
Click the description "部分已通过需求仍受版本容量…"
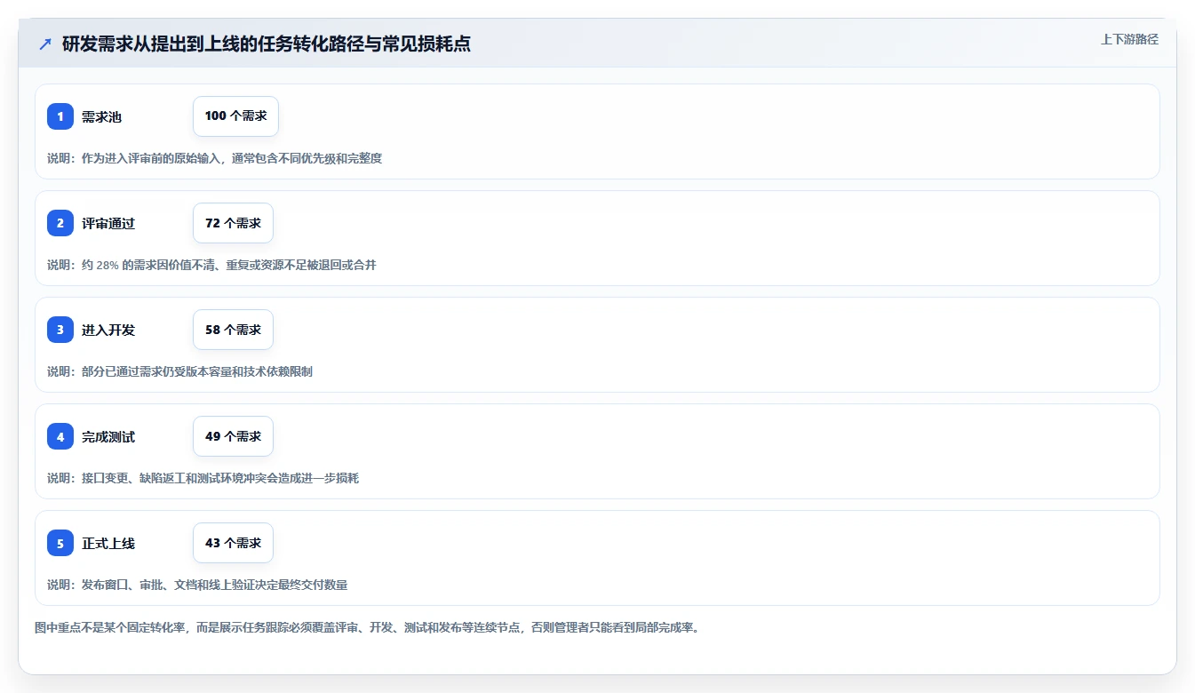point(179,371)
